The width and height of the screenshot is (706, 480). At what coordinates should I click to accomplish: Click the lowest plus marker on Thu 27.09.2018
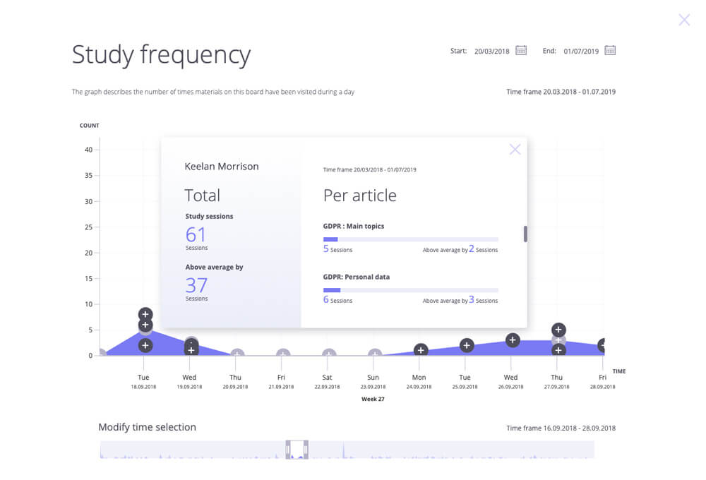pos(558,350)
